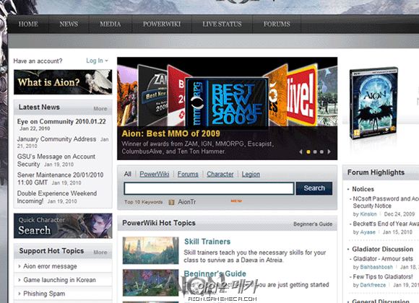Click the previous slide arrow on carousel

(x=301, y=151)
